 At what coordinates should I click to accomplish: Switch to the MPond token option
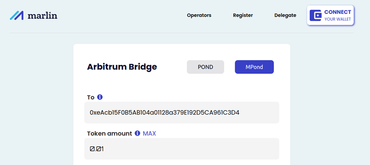coord(254,67)
